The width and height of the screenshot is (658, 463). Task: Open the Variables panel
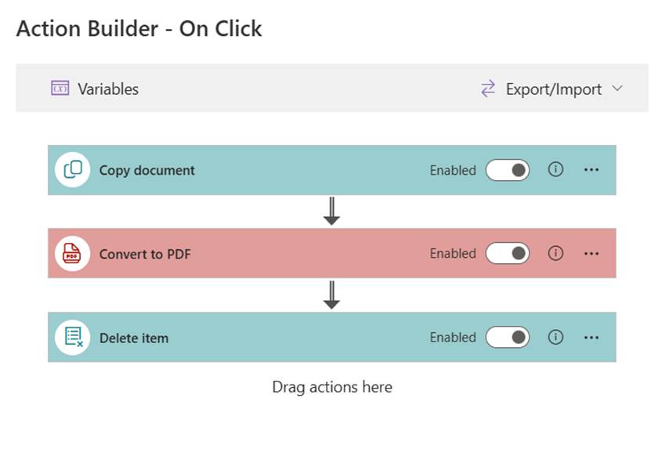[x=107, y=89]
